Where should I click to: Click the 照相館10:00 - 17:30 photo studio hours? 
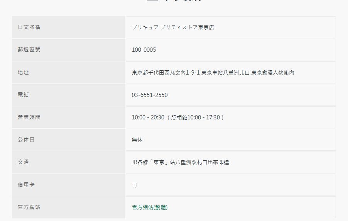point(196,117)
